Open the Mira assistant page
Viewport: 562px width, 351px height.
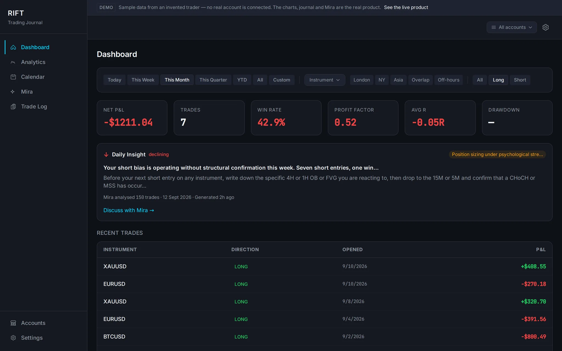(x=44, y=92)
